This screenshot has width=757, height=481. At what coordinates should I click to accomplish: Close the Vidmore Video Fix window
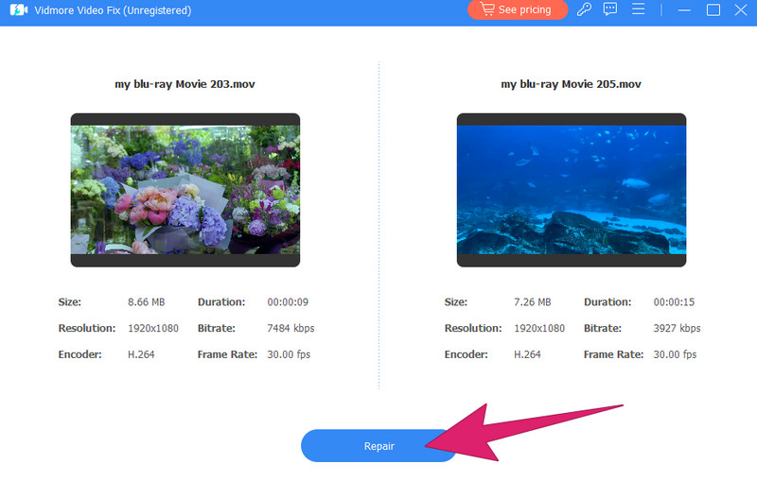click(740, 10)
